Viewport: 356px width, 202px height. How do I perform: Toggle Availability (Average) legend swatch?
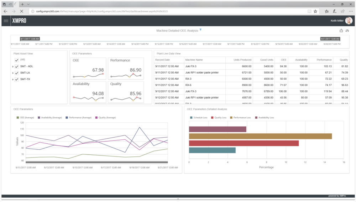pyautogui.click(x=39, y=118)
